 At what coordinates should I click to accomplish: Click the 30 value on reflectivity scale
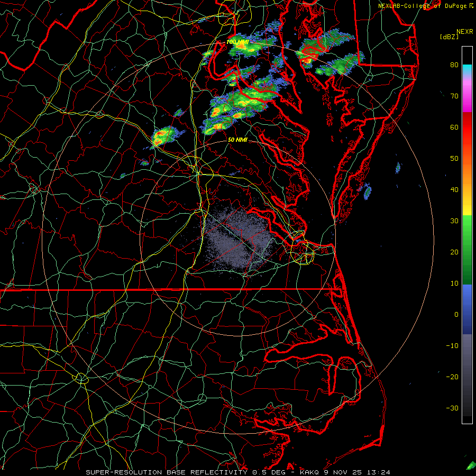pyautogui.click(x=454, y=221)
